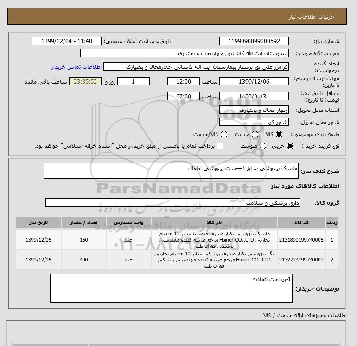This screenshot has height=346, width=357.
Task: Click the نام کالا column header
Action: click(x=214, y=222)
